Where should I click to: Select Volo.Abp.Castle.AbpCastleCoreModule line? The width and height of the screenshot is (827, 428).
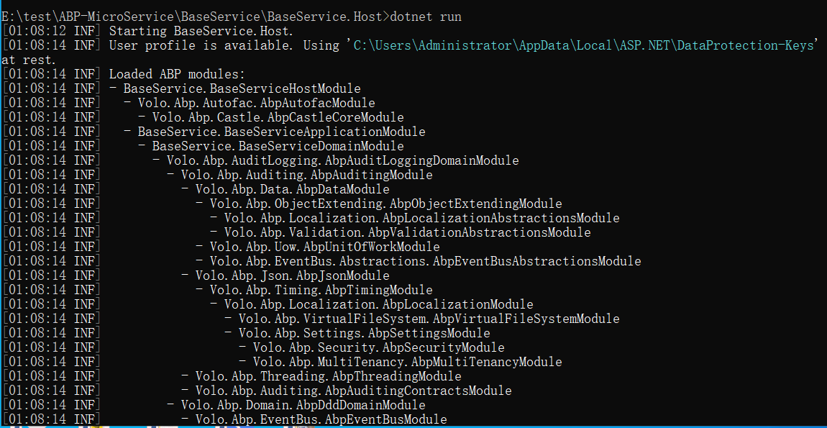coord(278,117)
